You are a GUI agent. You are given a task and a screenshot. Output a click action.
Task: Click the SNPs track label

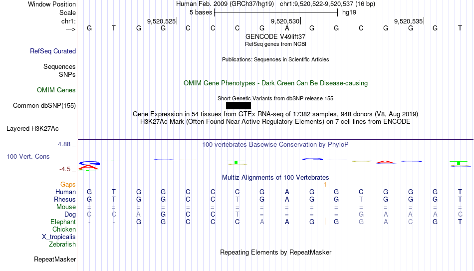coord(67,74)
